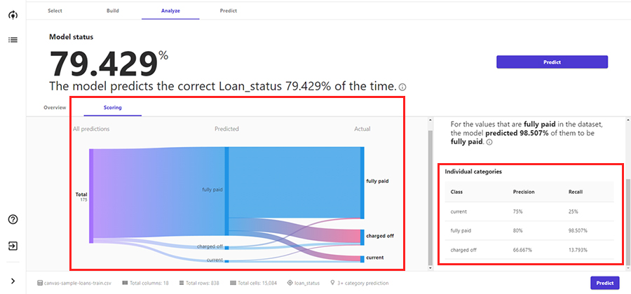Viewport: 631px width, 294px height.
Task: Click the models icon in left sidebar
Action: coord(13,15)
